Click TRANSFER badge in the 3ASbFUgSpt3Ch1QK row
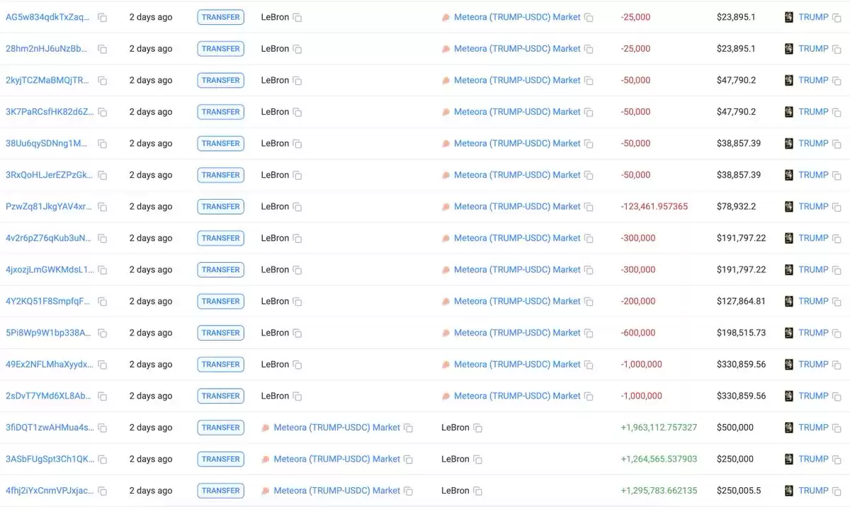Viewport: 850px width, 507px height. tap(221, 460)
